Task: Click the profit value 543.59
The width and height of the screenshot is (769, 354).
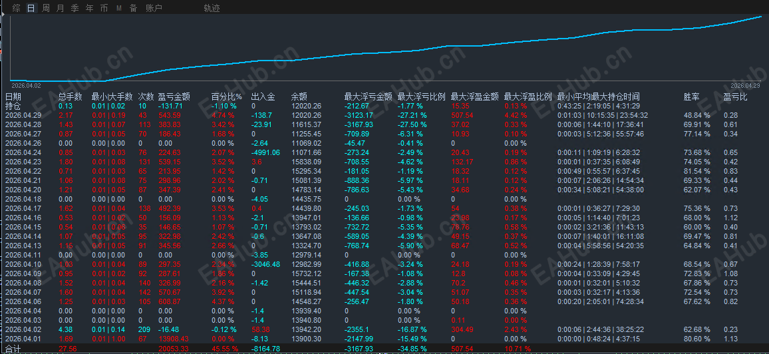Action: (169, 115)
